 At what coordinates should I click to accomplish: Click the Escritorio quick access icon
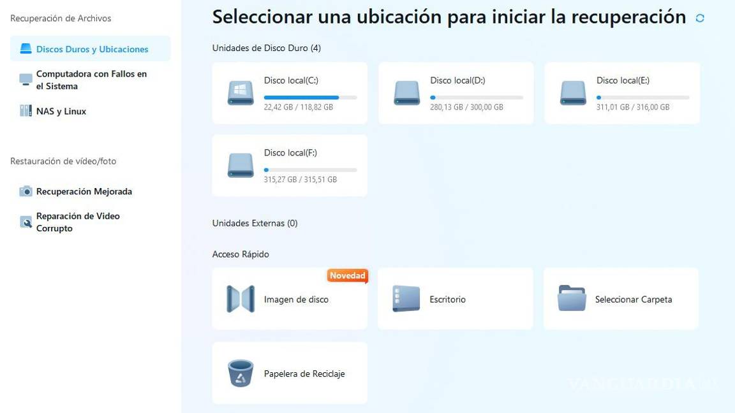406,298
